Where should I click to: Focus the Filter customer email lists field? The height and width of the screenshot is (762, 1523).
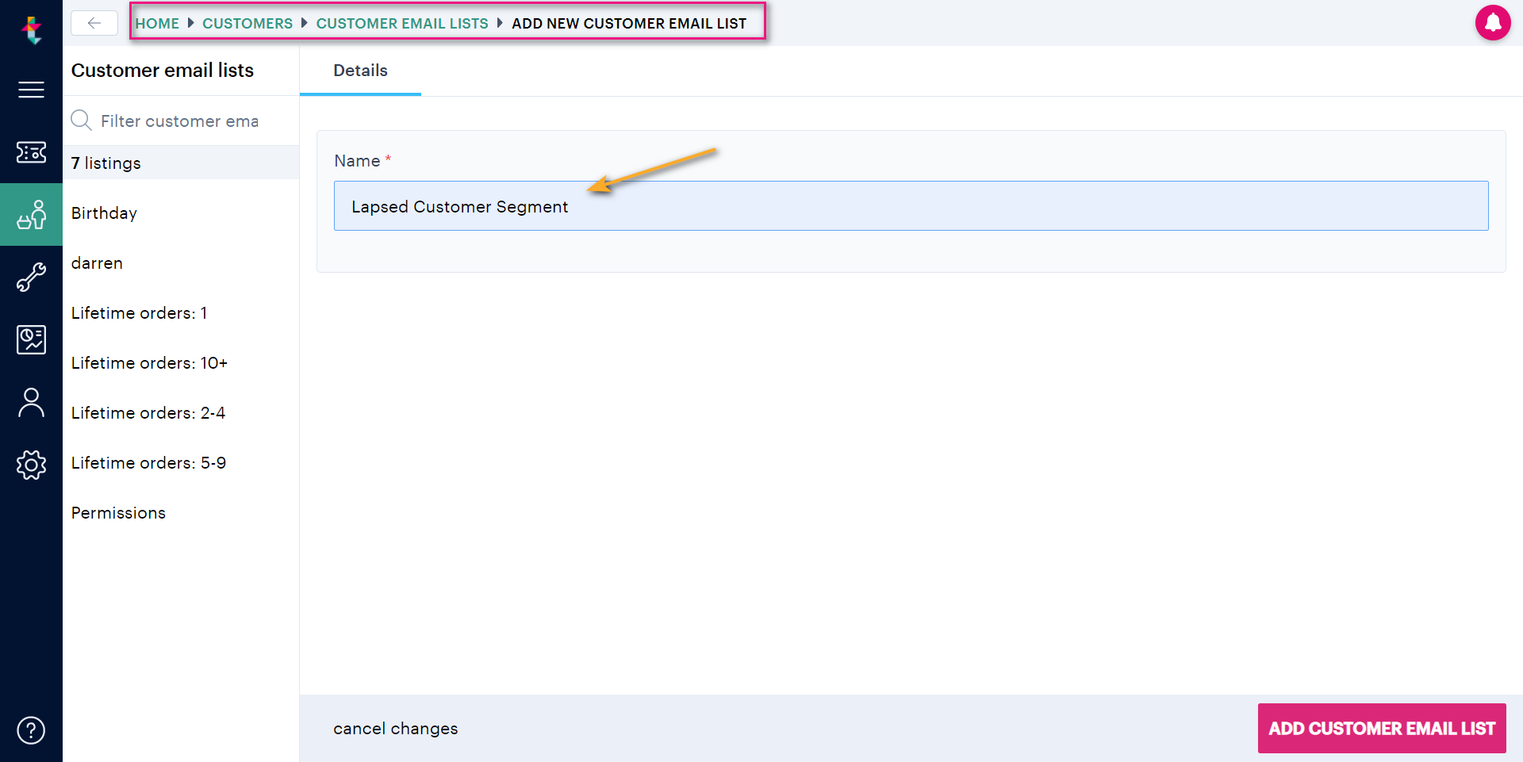point(180,121)
